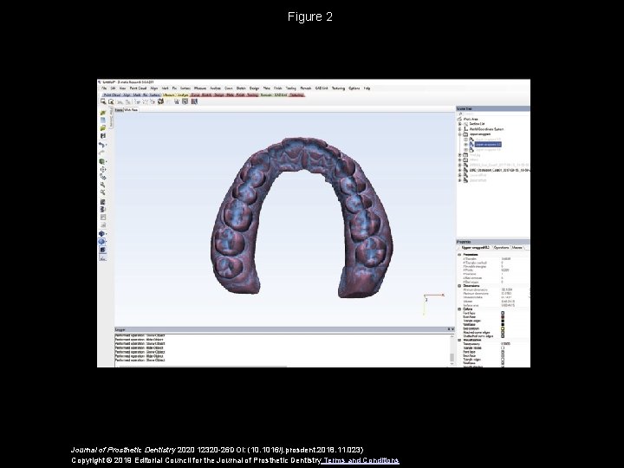The width and height of the screenshot is (624, 468).
Task: Click the Transparency value field
Action: click(506, 344)
